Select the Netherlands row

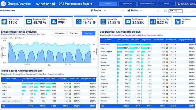point(148,66)
